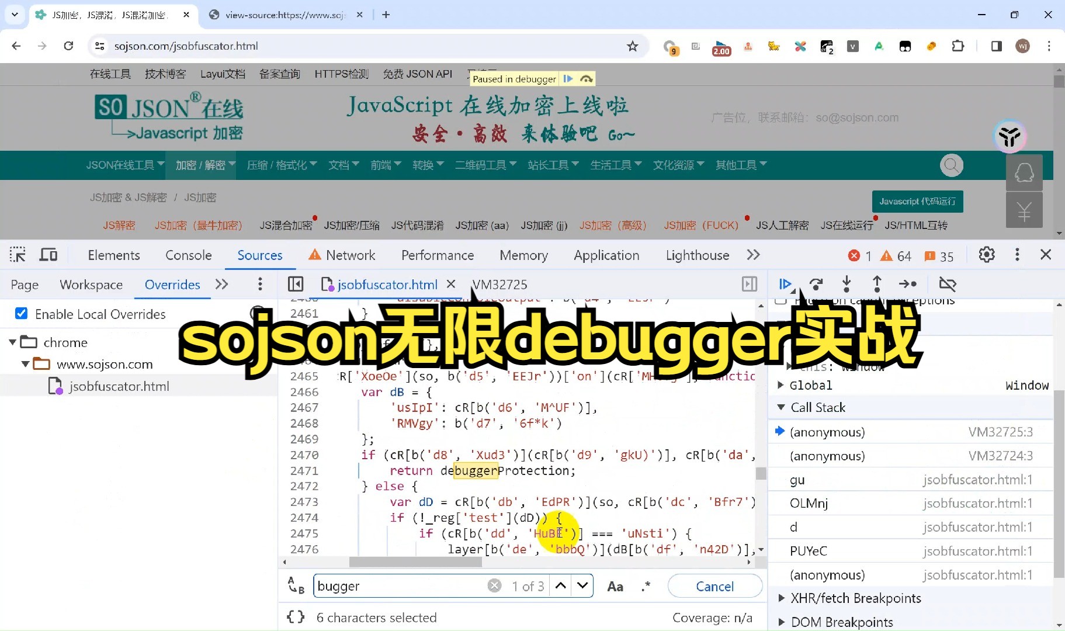The height and width of the screenshot is (631, 1065).
Task: Expand the Global scope entry
Action: [780, 385]
